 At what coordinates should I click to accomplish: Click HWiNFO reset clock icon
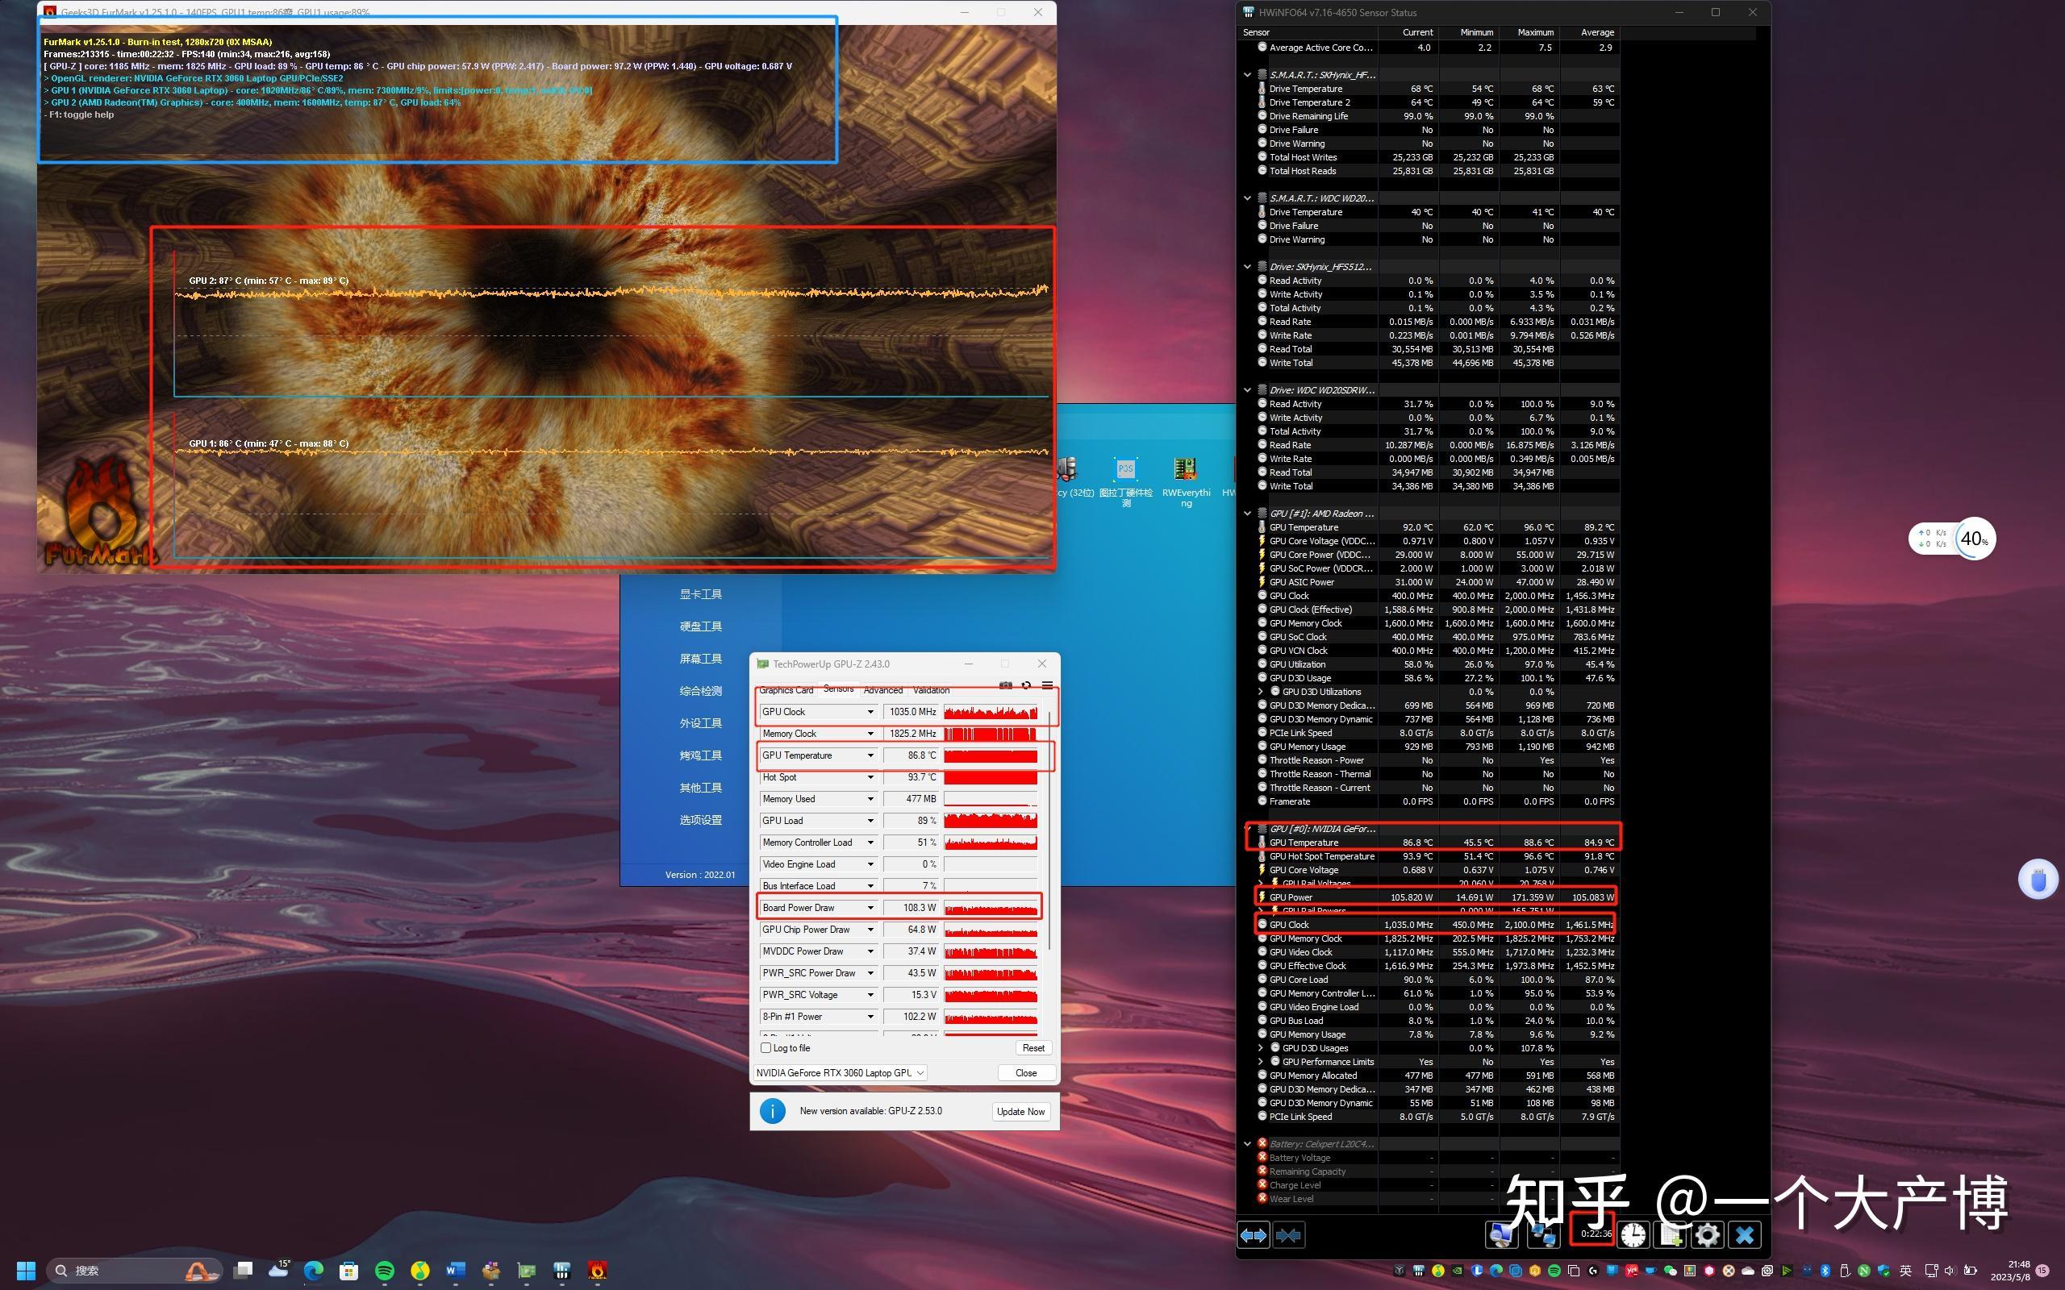pos(1633,1234)
